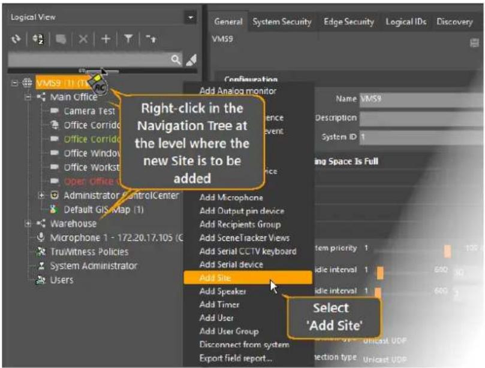
Task: Click the tree search input box
Action: [89, 59]
